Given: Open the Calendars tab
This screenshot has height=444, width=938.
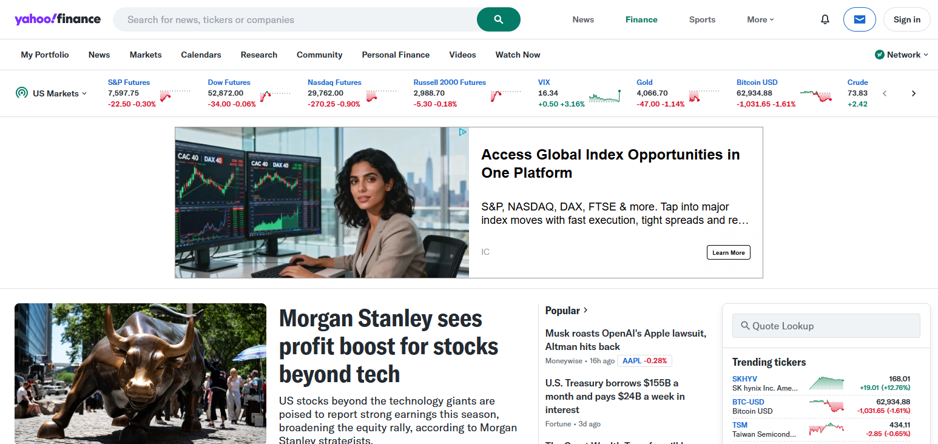Looking at the screenshot, I should (x=201, y=55).
